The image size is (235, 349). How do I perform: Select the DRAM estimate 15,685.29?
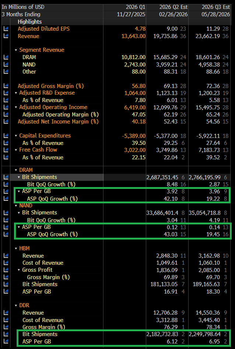coord(166,57)
